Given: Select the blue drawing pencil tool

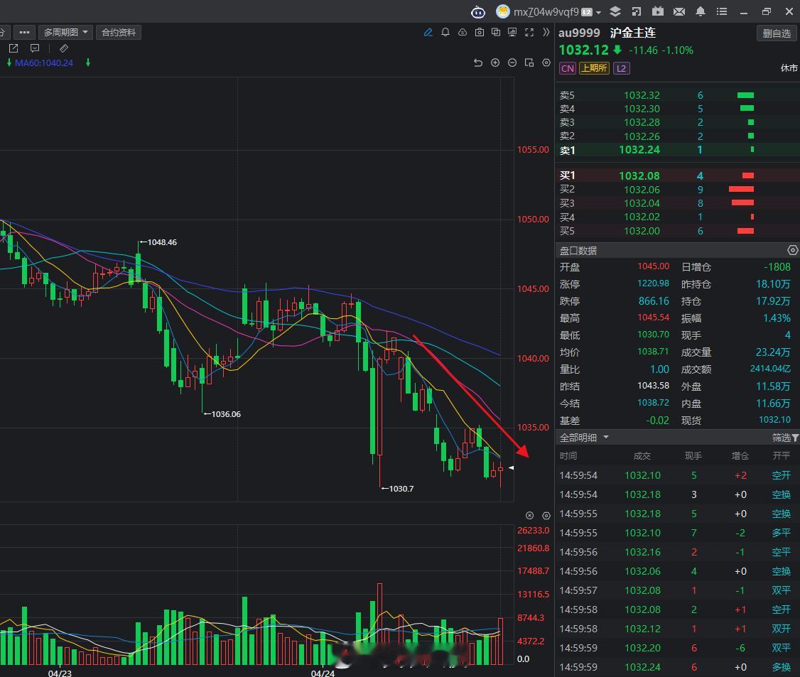Looking at the screenshot, I should click(428, 32).
